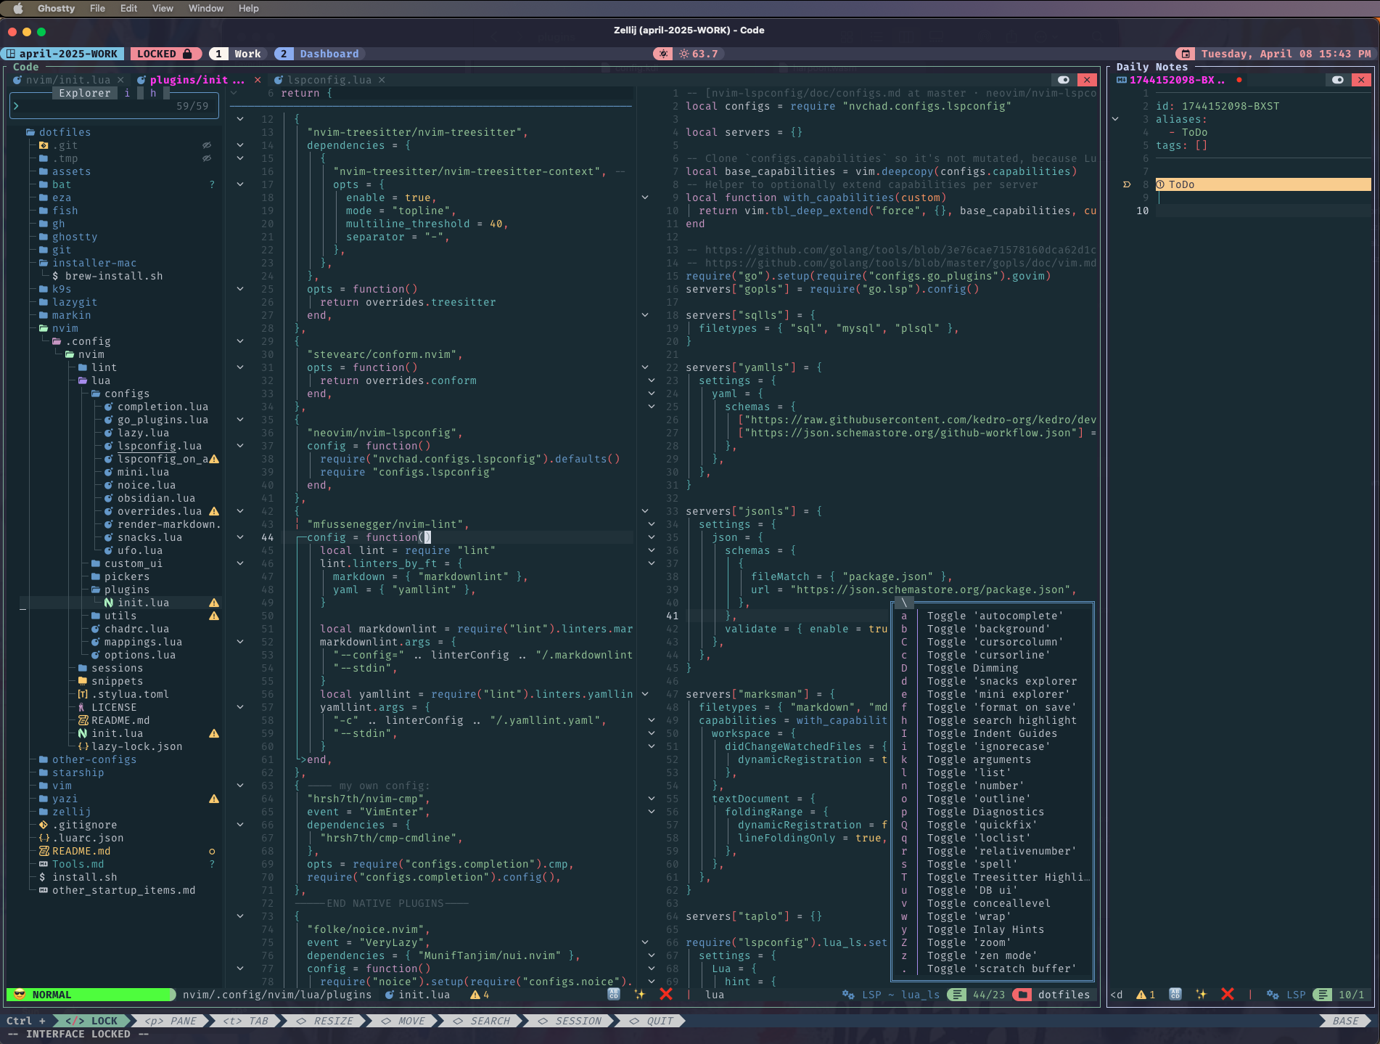Click the eye toggle in Code pane tabline
The image size is (1380, 1044).
[x=1064, y=80]
